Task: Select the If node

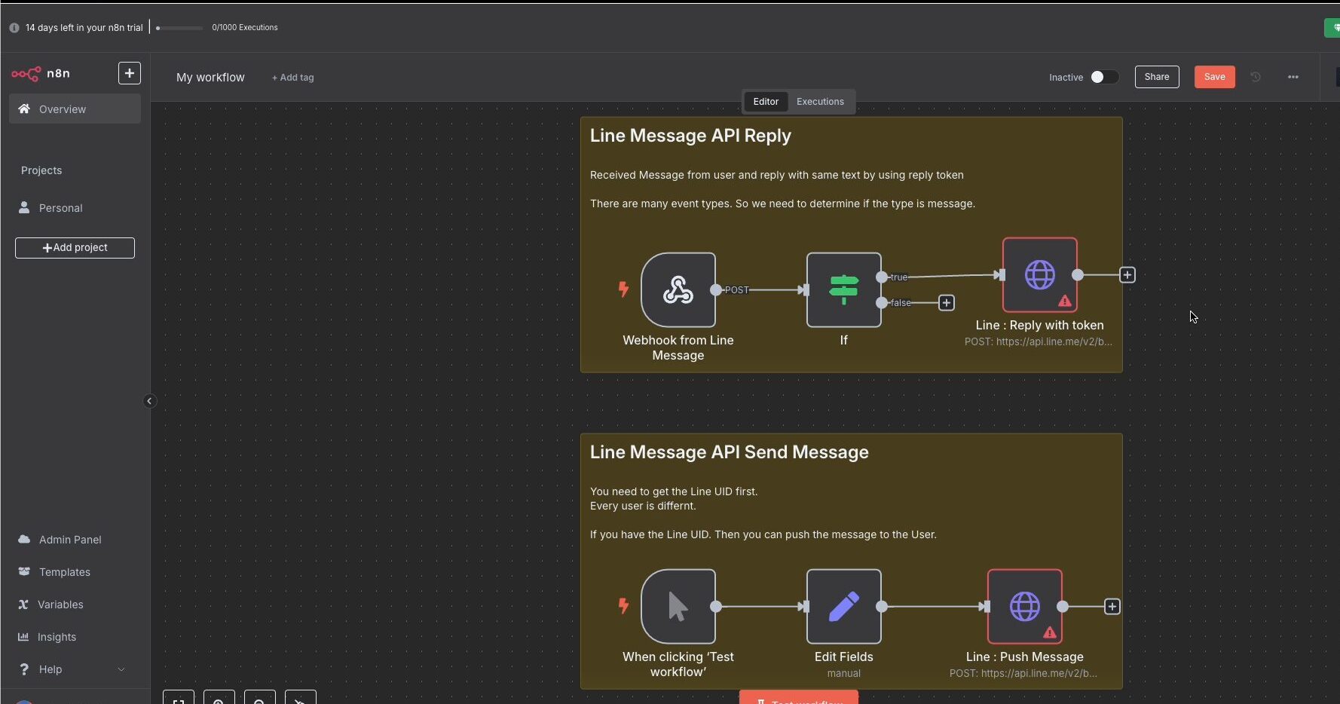Action: (x=843, y=289)
